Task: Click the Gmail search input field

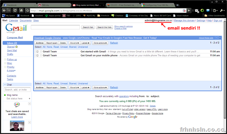Action: tap(55, 27)
